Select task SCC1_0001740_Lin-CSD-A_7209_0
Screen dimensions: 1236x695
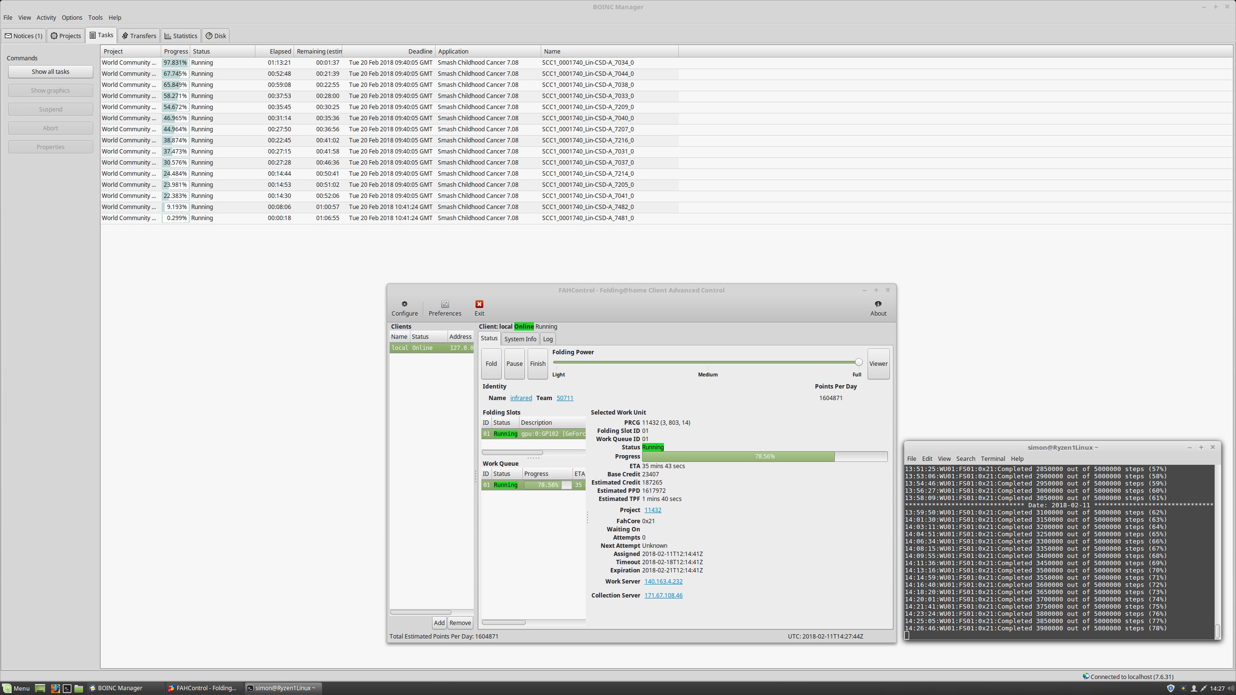(x=390, y=107)
